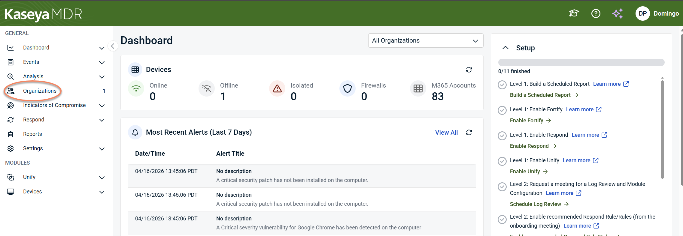This screenshot has width=683, height=236.
Task: Refresh the Devices widget
Action: [x=469, y=70]
